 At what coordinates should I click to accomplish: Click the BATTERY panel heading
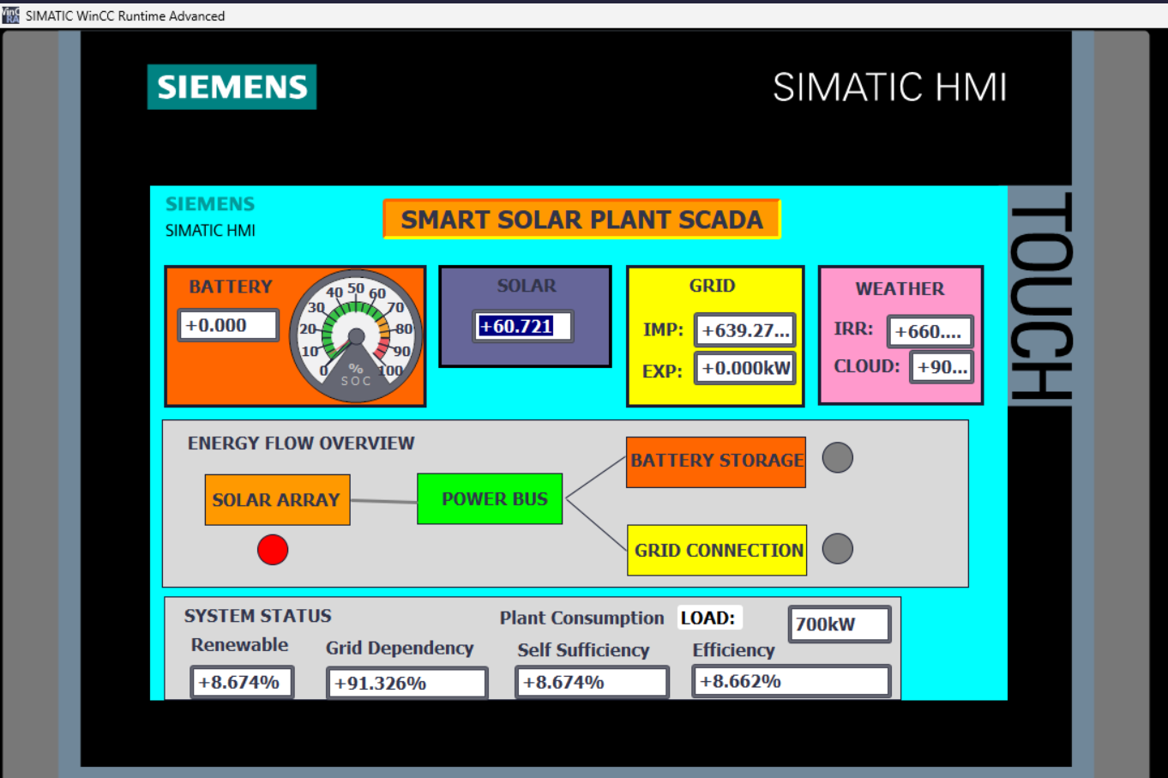tap(231, 286)
